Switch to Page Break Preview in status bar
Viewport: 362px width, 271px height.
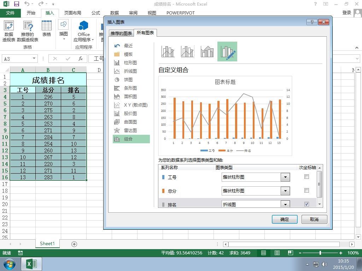coord(291,253)
